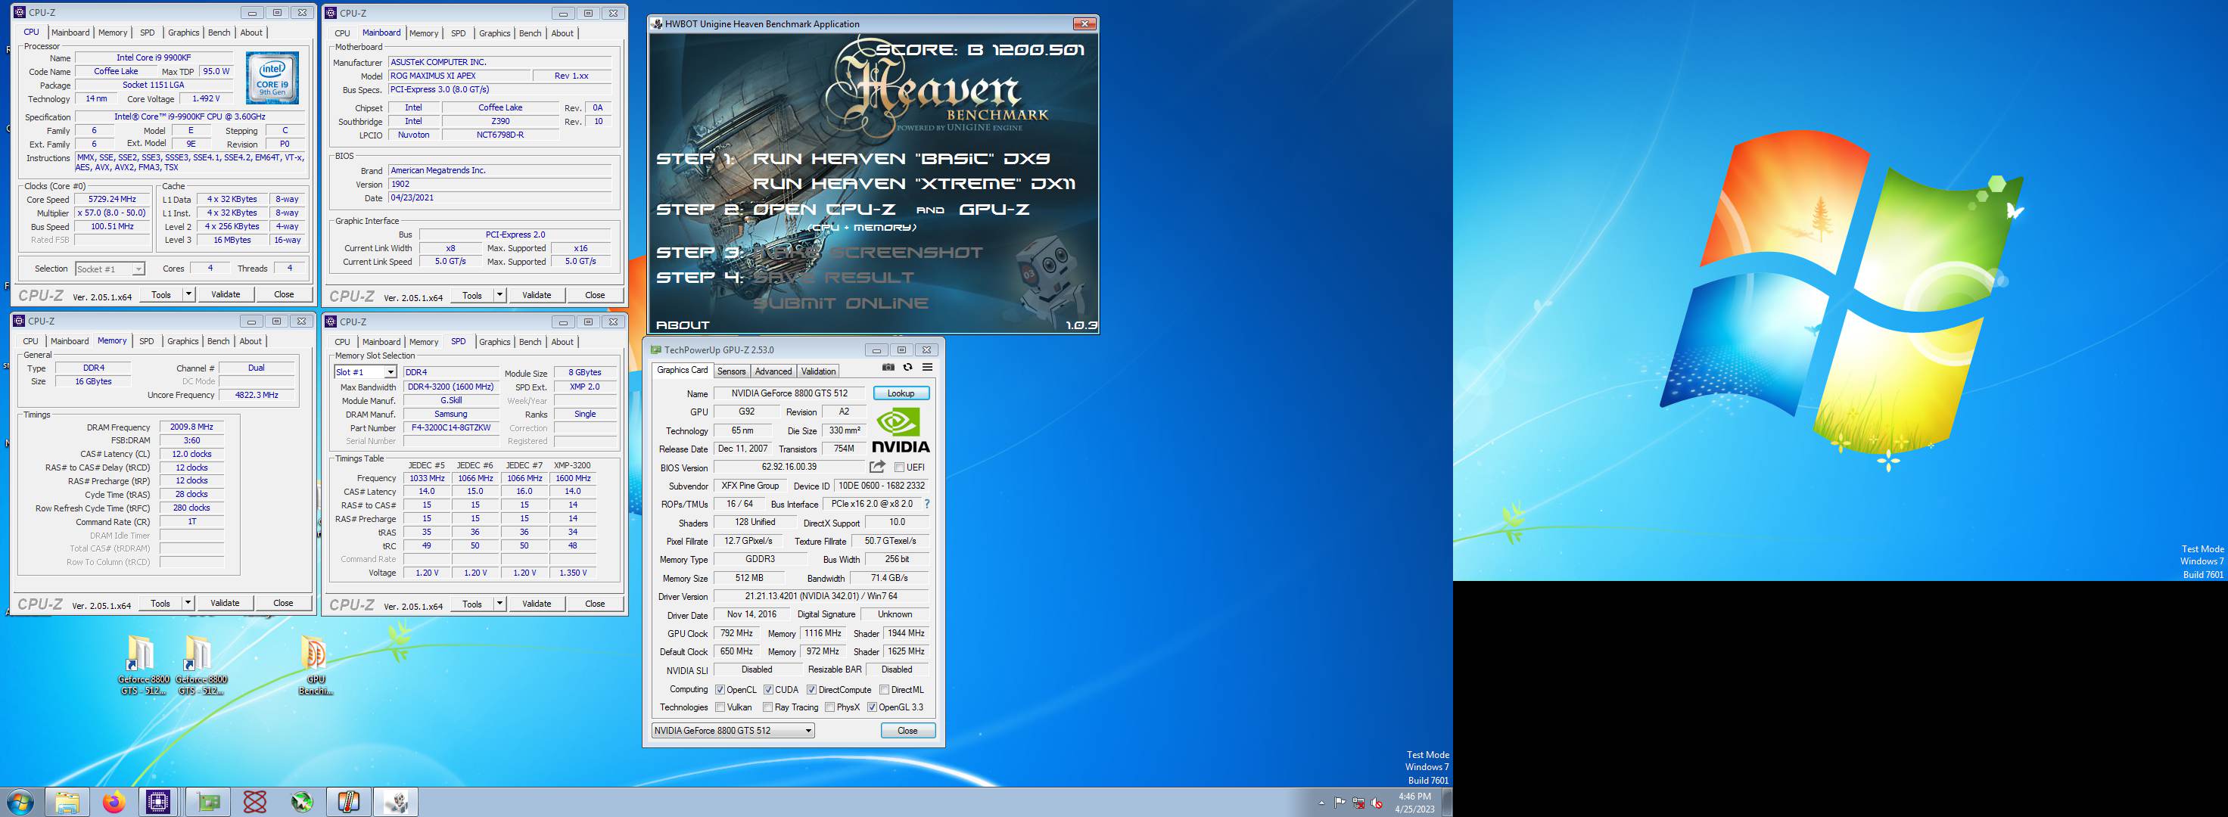Click the Close button in GPU-Z

[x=907, y=731]
